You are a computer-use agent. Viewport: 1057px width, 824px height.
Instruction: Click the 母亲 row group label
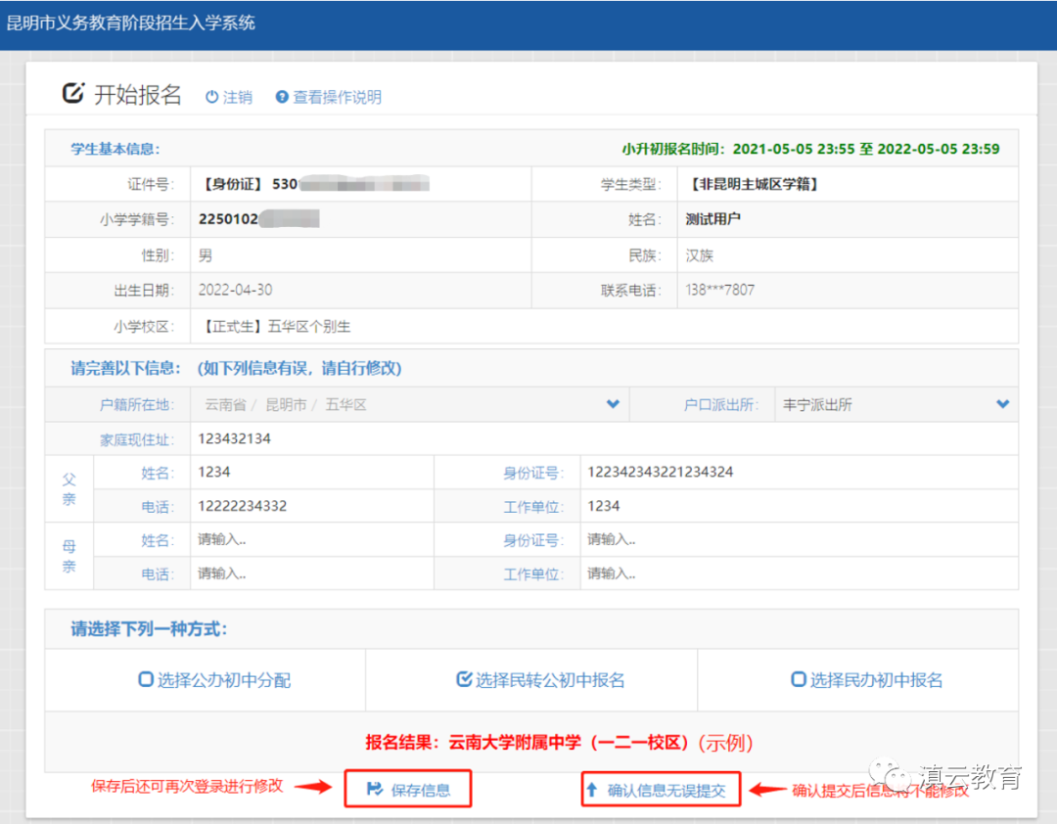pyautogui.click(x=69, y=556)
